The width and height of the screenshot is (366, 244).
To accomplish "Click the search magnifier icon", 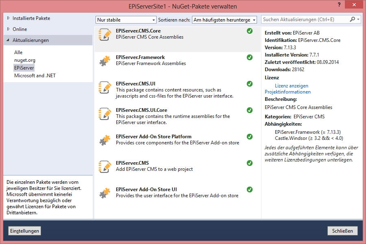I will pos(353,20).
